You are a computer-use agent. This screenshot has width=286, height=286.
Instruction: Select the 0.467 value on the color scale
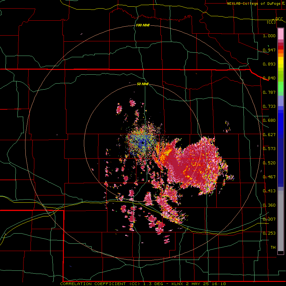point(269,177)
